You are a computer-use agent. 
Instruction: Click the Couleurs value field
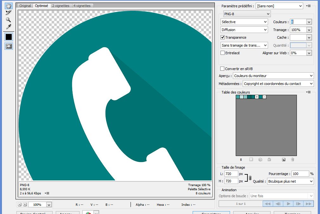tap(298, 22)
